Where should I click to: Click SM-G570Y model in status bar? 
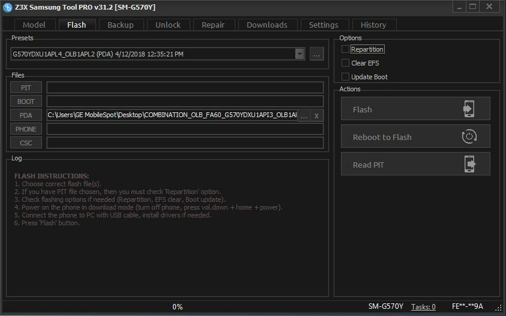[385, 306]
